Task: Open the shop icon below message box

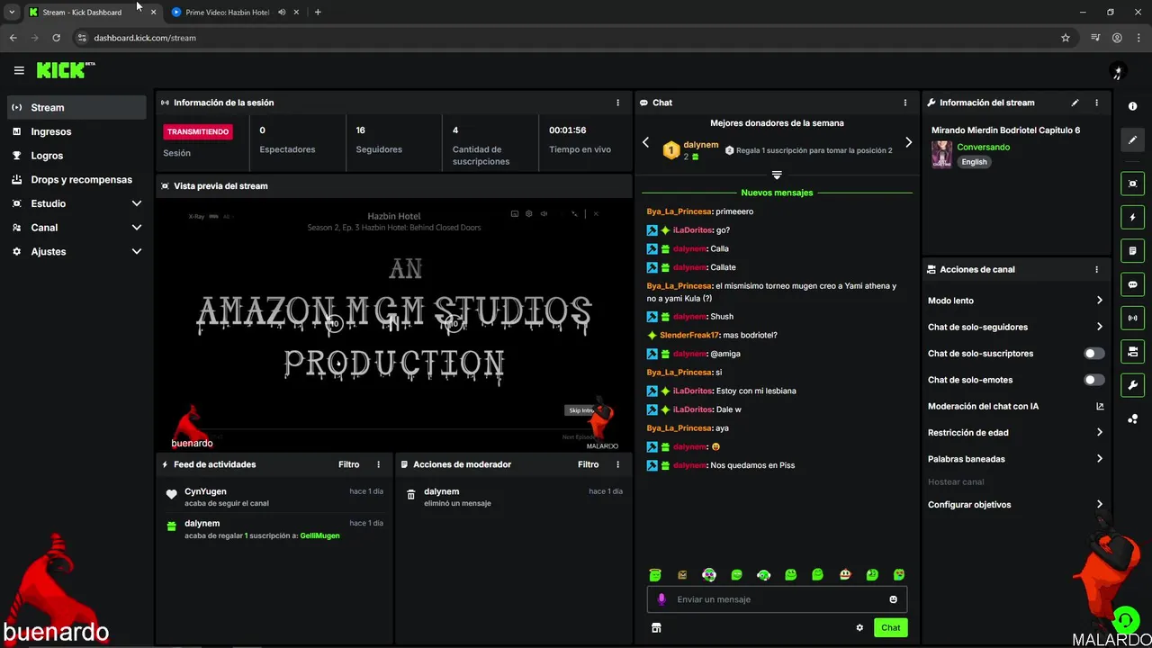Action: [x=656, y=628]
